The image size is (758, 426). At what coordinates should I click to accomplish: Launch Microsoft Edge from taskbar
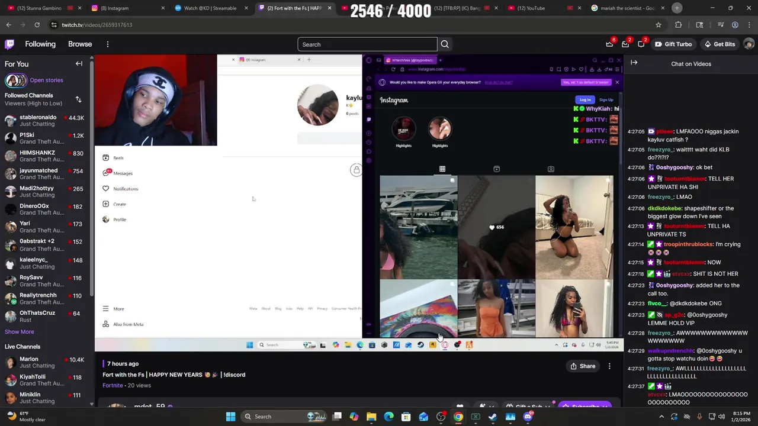(x=388, y=417)
